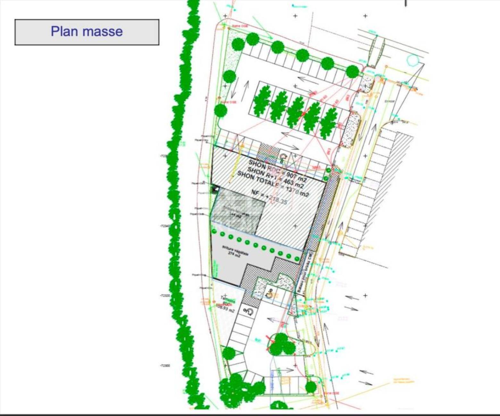This screenshot has width=500, height=416.
Task: Click the dark spiral symbol on building's left edge
Action: [215, 190]
